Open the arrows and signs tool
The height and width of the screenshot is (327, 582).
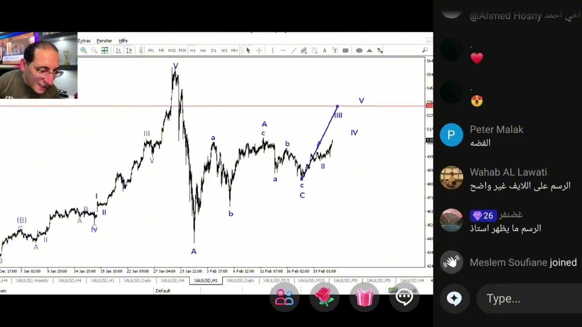tap(380, 50)
